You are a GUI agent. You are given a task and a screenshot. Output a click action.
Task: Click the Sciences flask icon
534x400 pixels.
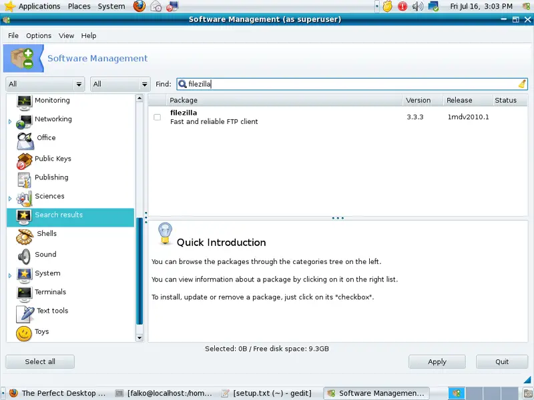click(x=25, y=199)
